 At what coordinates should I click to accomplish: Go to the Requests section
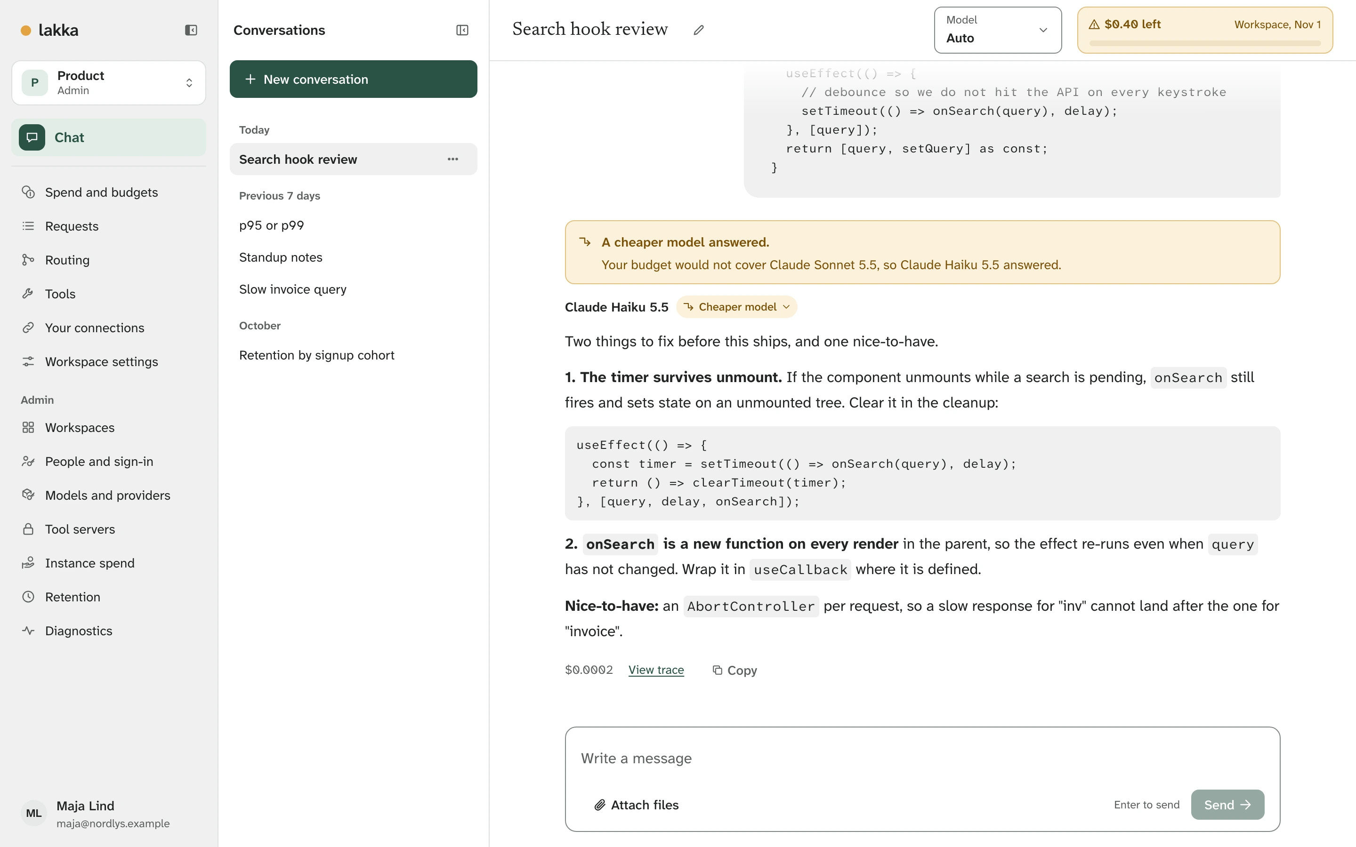109,226
